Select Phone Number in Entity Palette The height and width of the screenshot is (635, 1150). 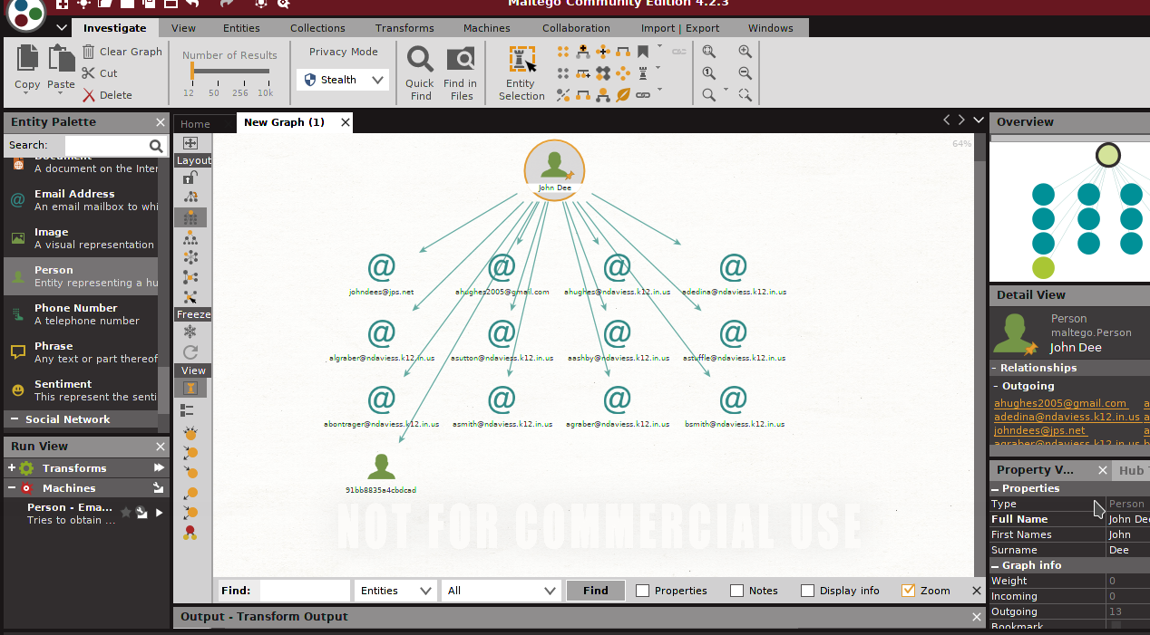(81, 314)
